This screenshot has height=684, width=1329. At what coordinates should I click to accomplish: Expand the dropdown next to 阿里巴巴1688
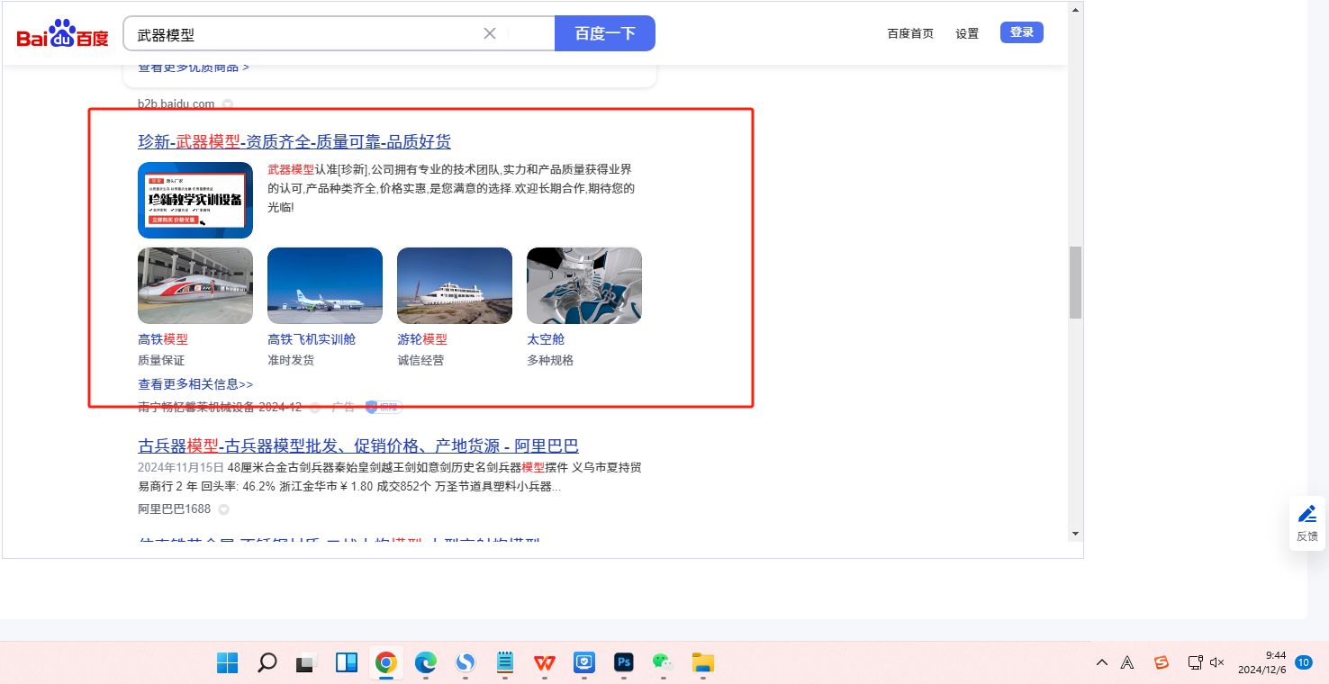click(x=223, y=509)
